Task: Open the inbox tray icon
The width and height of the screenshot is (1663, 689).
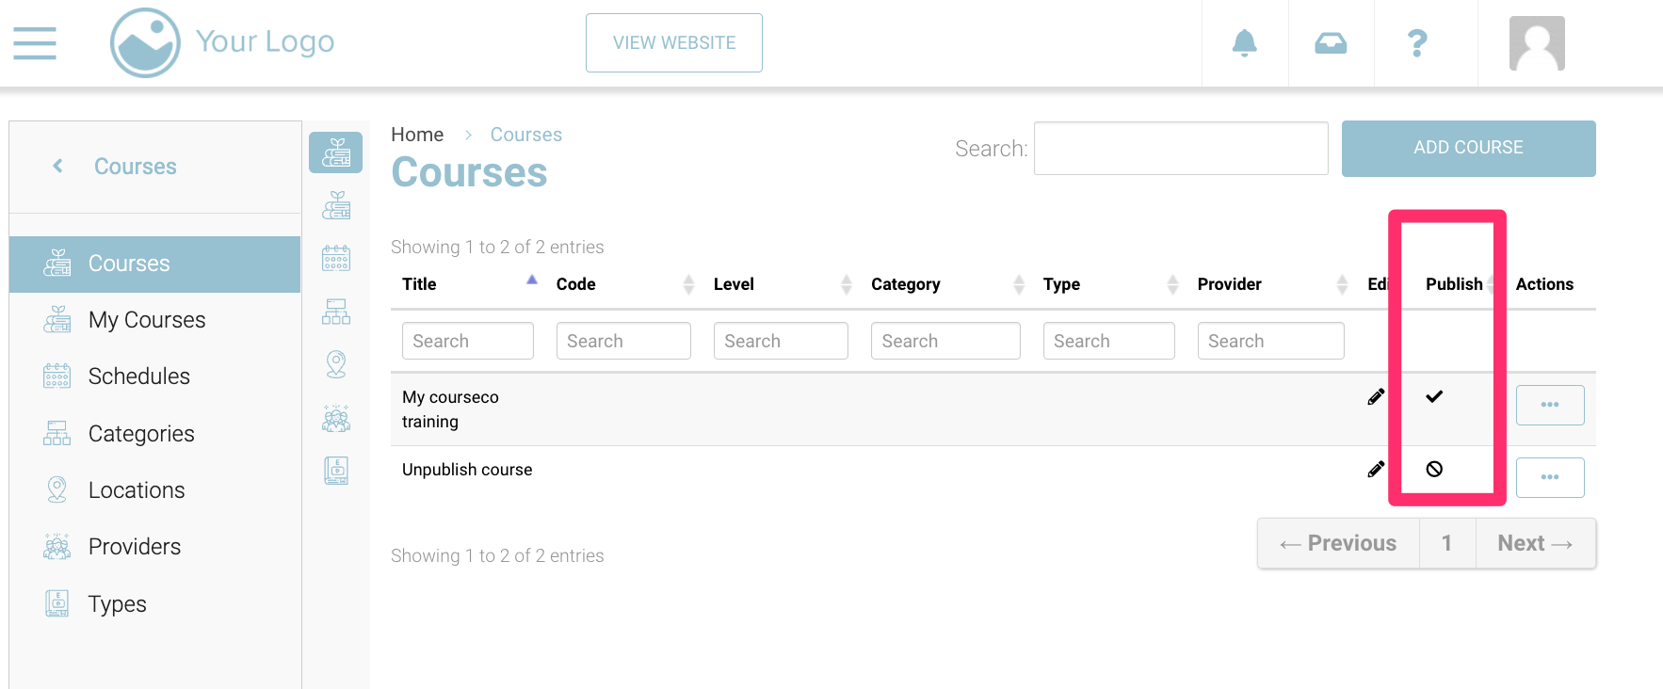Action: click(1330, 43)
